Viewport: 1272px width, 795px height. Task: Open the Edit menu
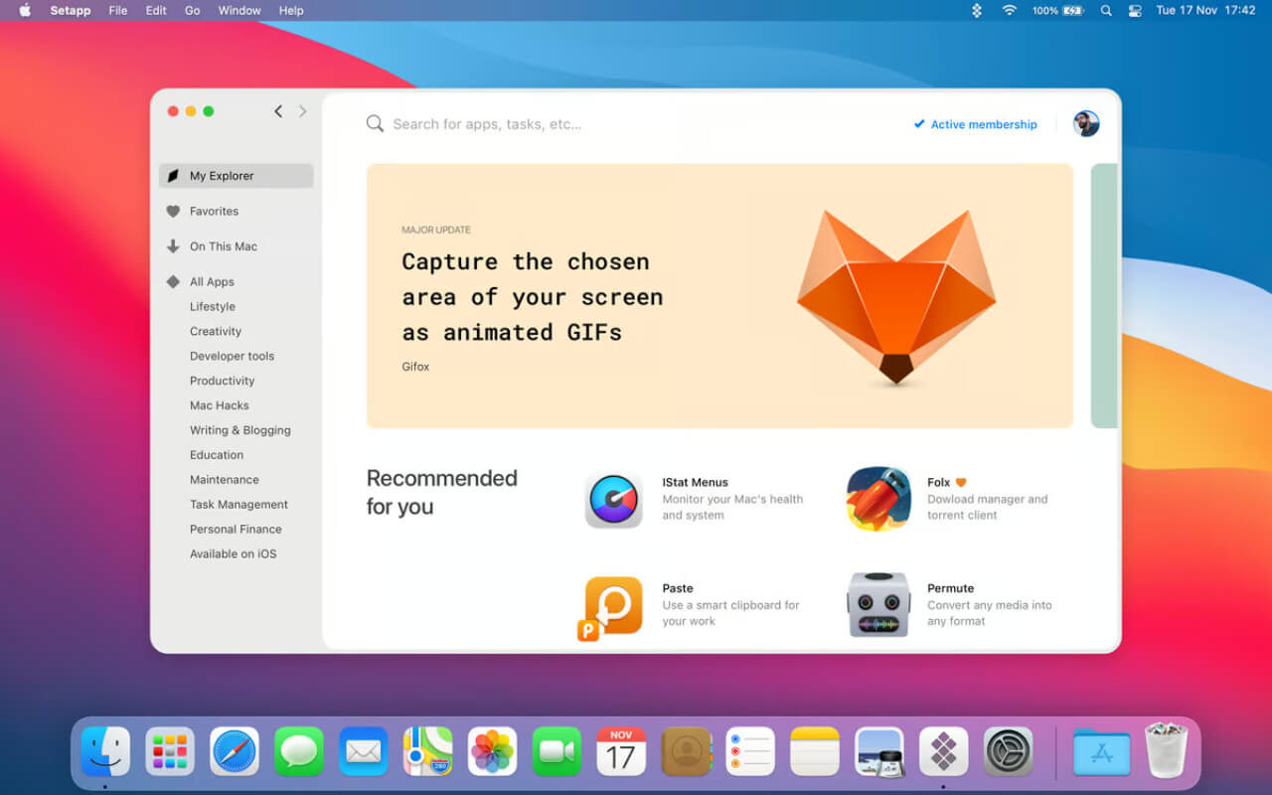pyautogui.click(x=156, y=10)
